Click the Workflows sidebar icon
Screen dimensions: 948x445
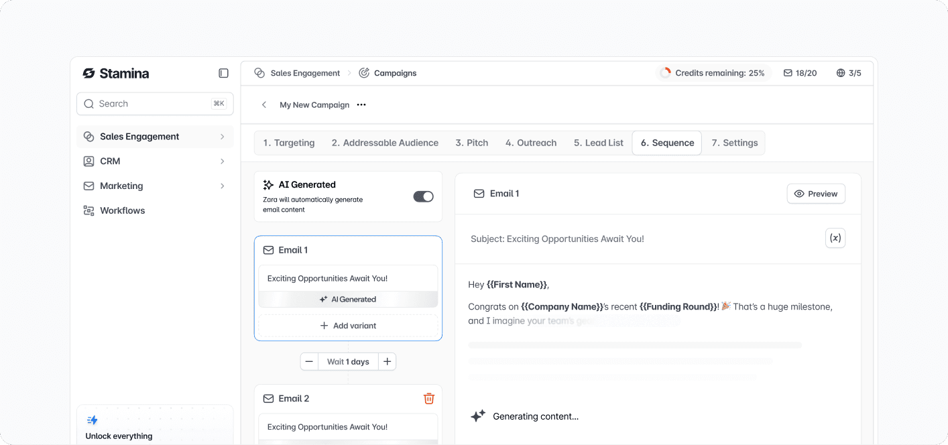[x=88, y=211]
